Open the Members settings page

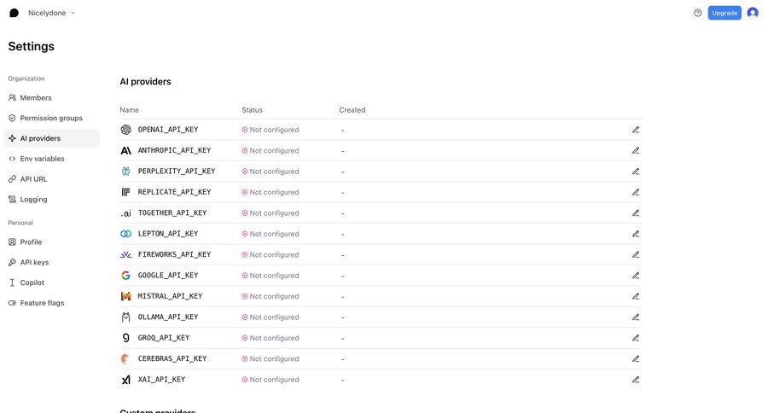[36, 98]
